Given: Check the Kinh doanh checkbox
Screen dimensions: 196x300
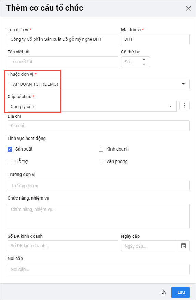Looking at the screenshot, I should tap(101, 149).
